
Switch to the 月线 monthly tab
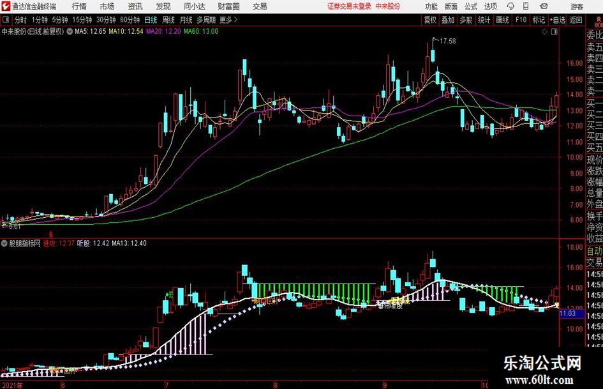click(186, 20)
